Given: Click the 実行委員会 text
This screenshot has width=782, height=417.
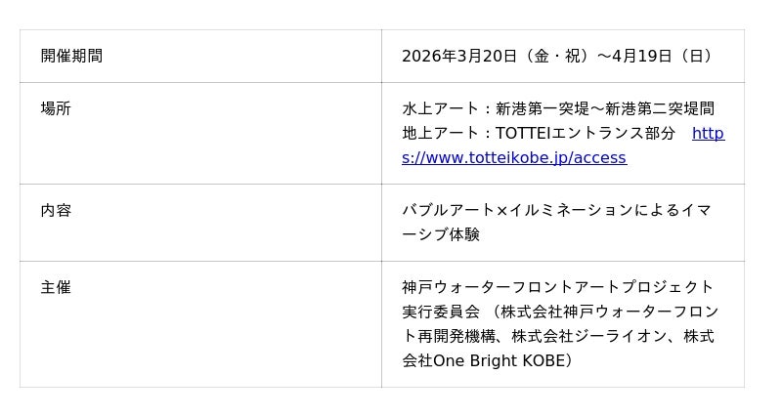Looking at the screenshot, I should 441,312.
